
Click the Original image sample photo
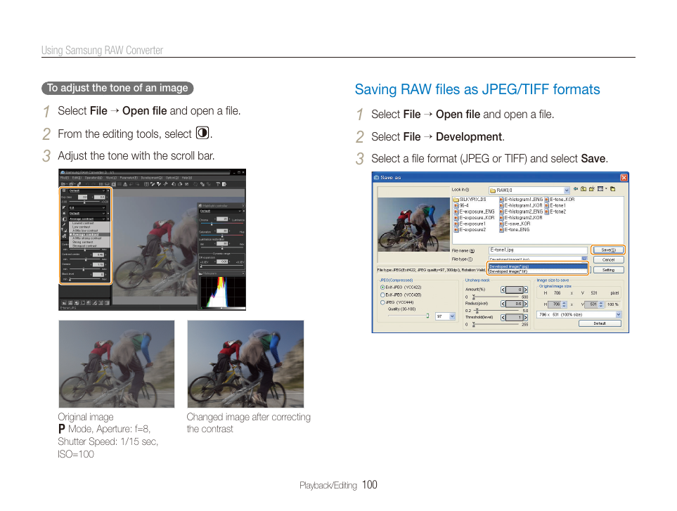coord(117,364)
